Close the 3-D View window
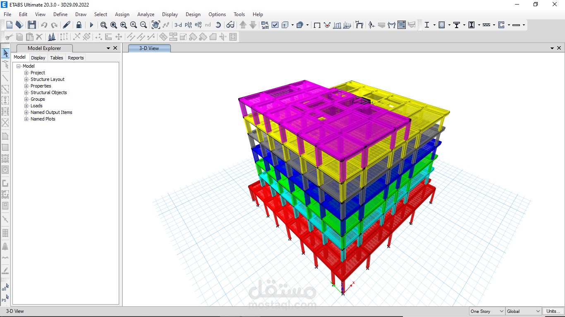The width and height of the screenshot is (565, 317). coord(559,48)
